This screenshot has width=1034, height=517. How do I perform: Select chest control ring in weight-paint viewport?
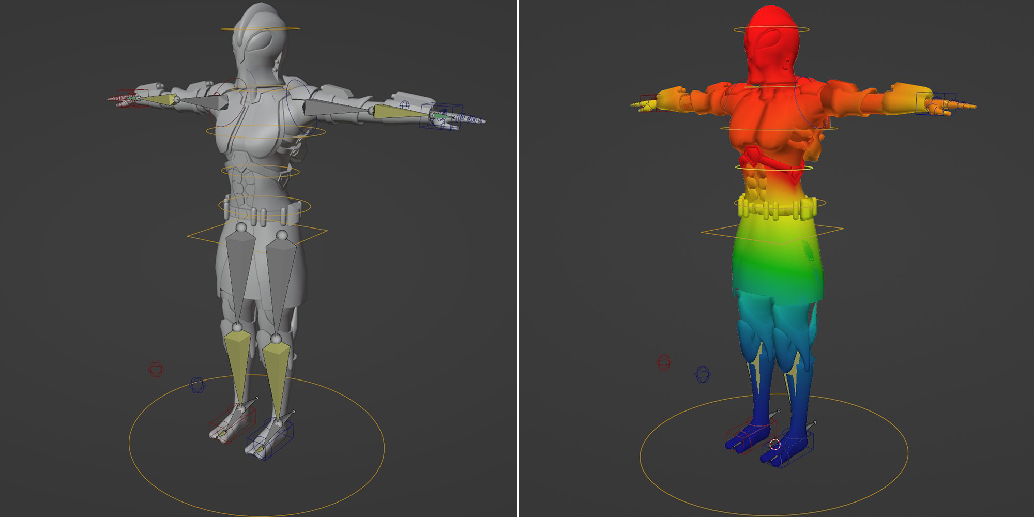779,128
